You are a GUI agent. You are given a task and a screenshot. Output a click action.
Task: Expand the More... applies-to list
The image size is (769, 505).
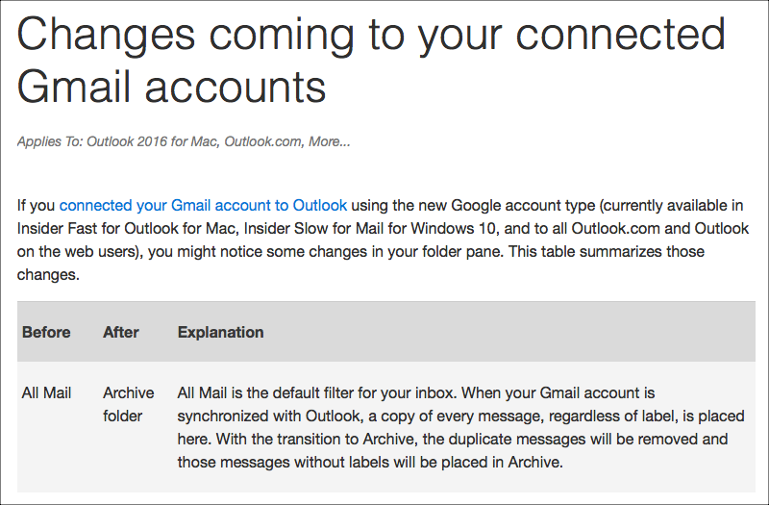330,141
